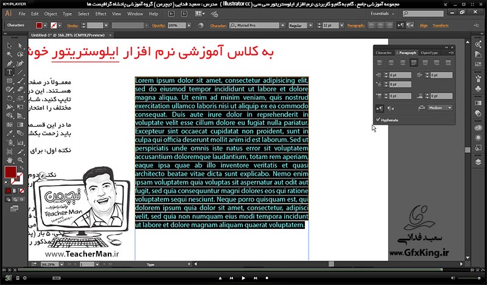
Task: Open the Object menu
Action: point(51,13)
